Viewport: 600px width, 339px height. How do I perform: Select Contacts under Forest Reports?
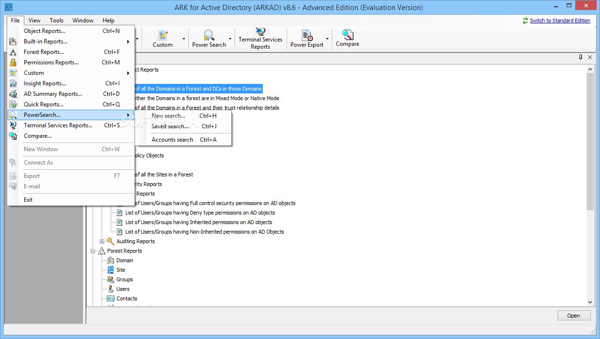[x=127, y=298]
